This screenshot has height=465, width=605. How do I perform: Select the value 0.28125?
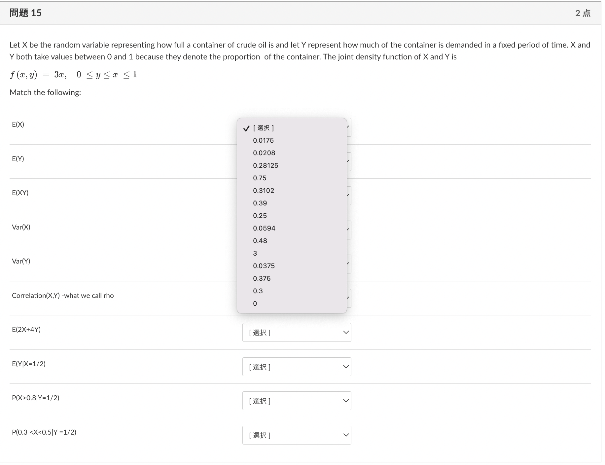pyautogui.click(x=265, y=165)
